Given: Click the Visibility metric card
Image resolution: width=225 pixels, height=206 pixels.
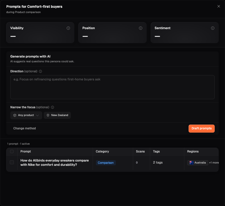Looking at the screenshot, I should click(40, 33).
